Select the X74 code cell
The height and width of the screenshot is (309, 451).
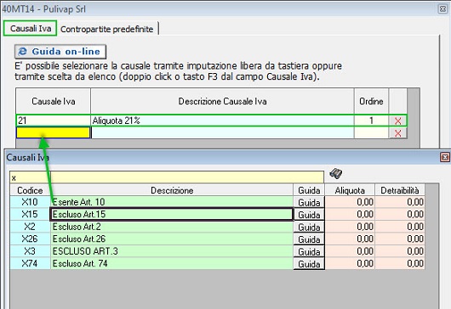tap(30, 264)
